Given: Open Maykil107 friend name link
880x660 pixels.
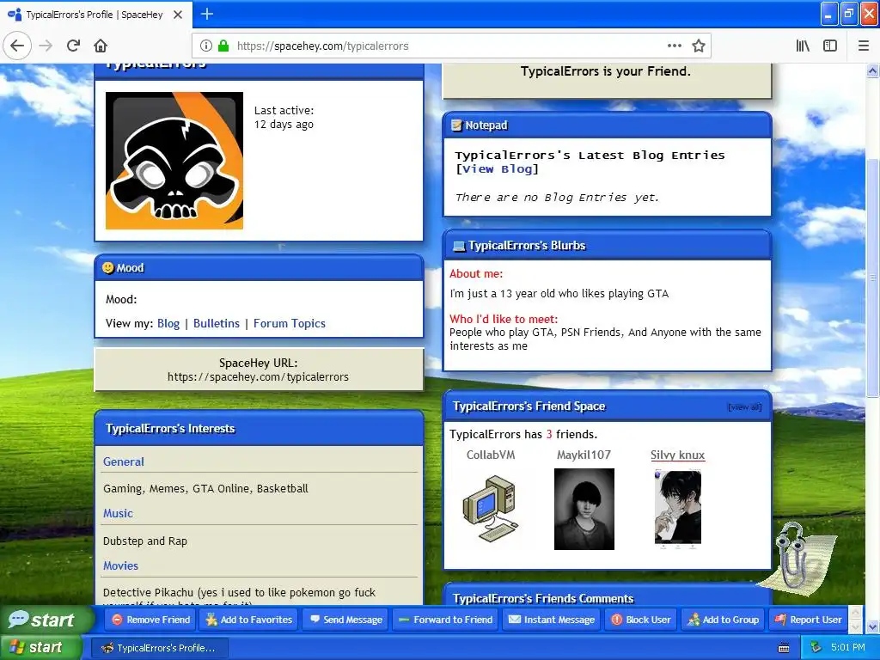Looking at the screenshot, I should [x=584, y=455].
